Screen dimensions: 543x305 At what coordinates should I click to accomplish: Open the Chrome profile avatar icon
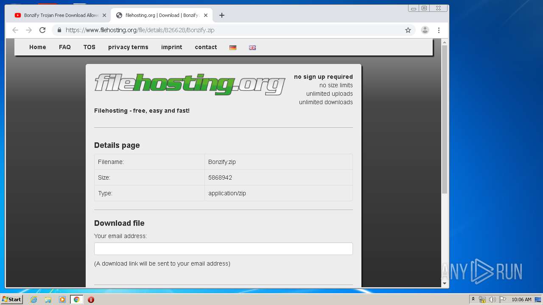pyautogui.click(x=425, y=30)
